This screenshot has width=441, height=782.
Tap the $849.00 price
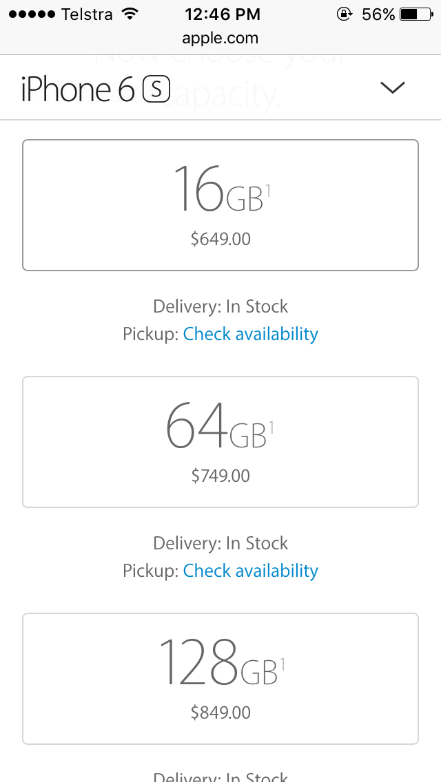[x=220, y=712]
